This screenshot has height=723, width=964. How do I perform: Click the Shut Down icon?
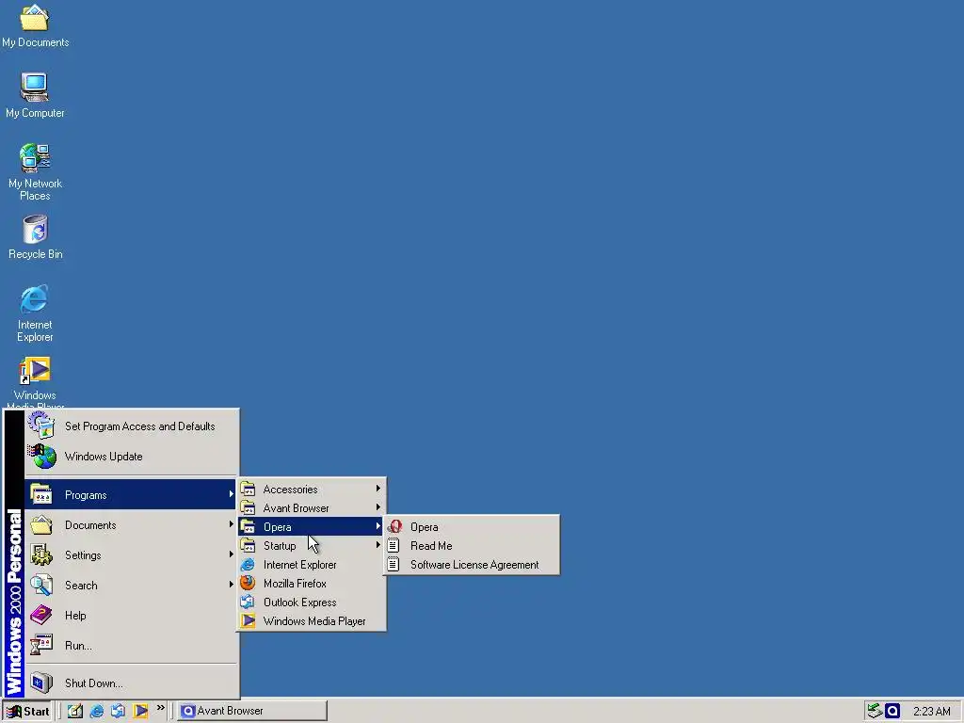(41, 683)
